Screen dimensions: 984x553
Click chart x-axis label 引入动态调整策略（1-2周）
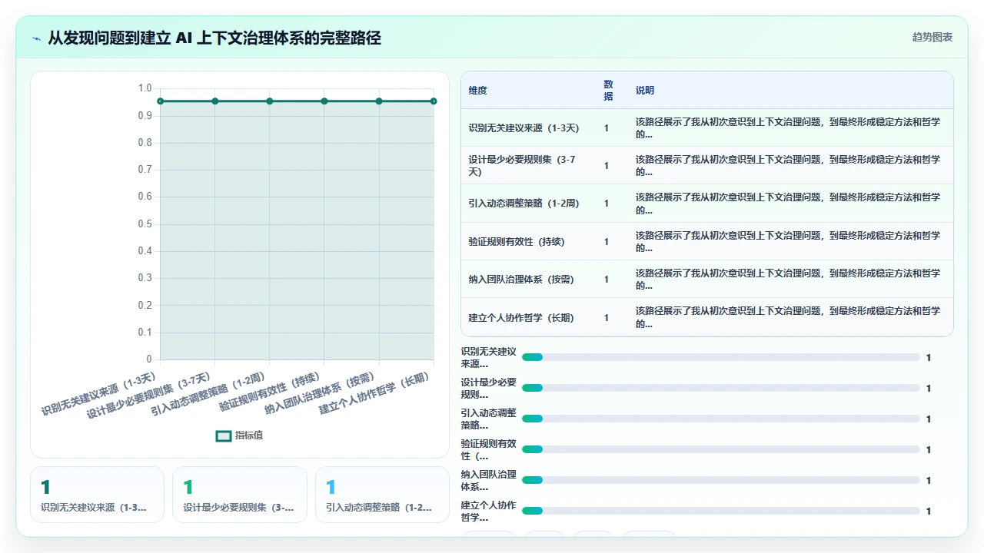(x=208, y=394)
